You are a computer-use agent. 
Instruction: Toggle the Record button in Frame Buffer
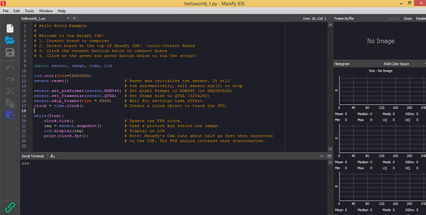394,19
